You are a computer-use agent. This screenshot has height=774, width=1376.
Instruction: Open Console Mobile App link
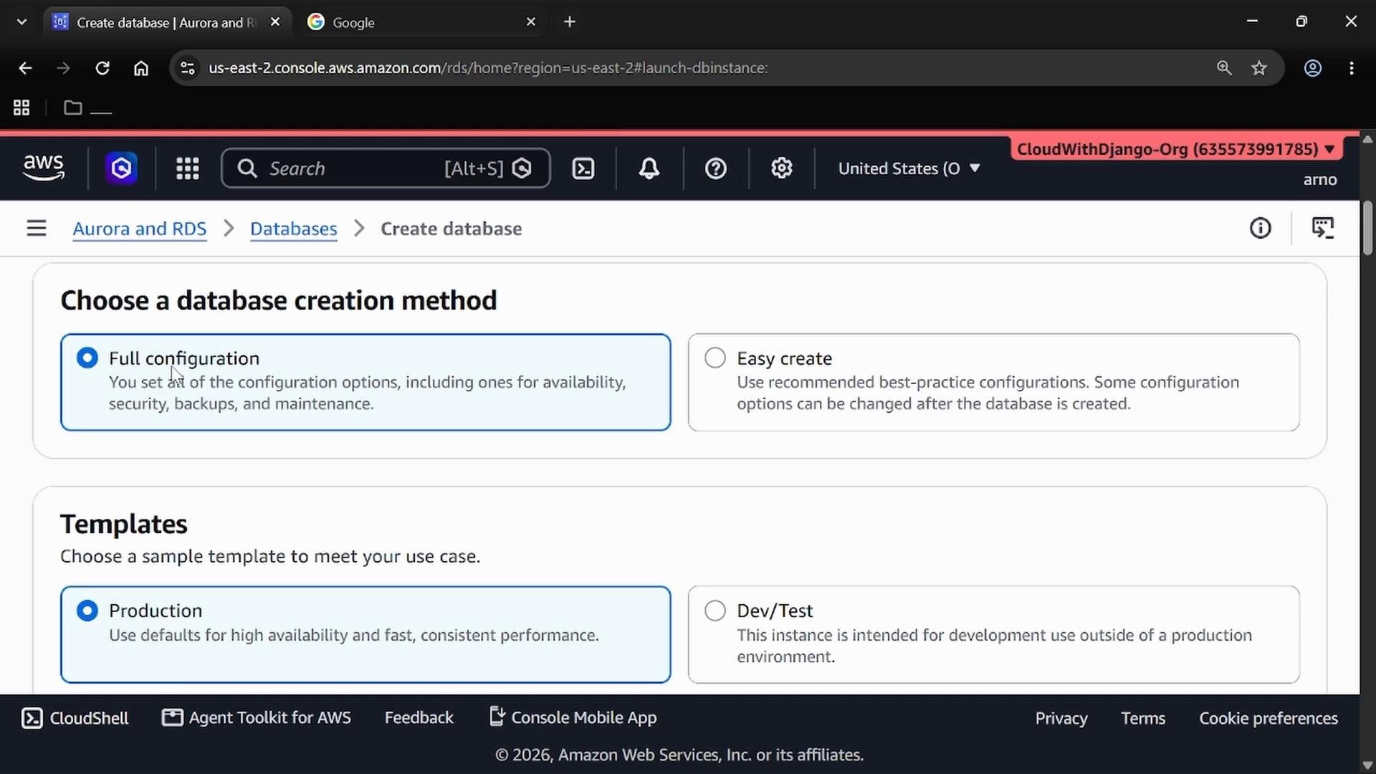573,718
